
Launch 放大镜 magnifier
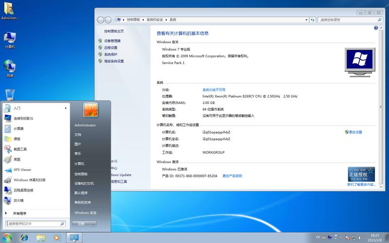(35, 200)
